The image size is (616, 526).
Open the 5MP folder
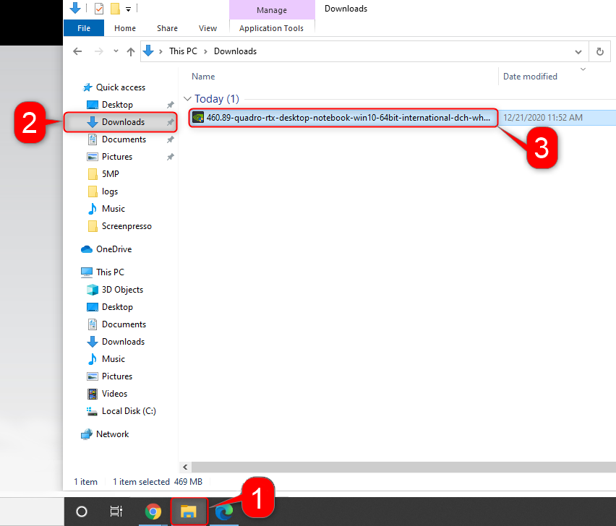click(110, 174)
